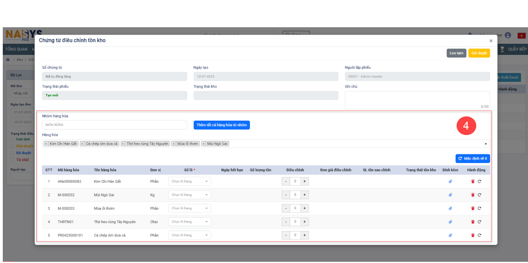Remove the Kim Chi Hàn Qất tag
The width and height of the screenshot is (528, 263).
point(46,144)
